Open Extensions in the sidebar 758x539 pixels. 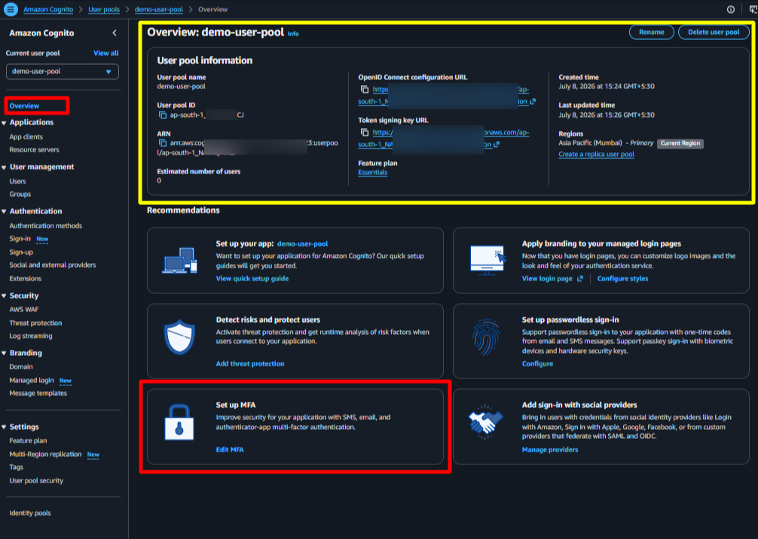(25, 279)
